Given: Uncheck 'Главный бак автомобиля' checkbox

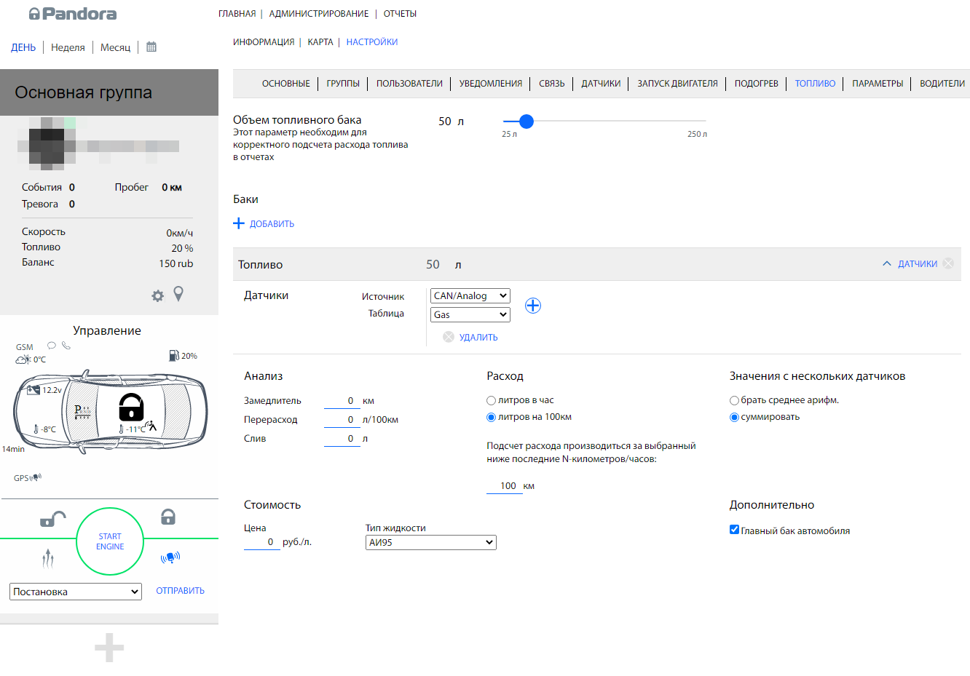Looking at the screenshot, I should coord(734,530).
